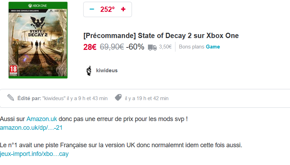Follow the Amazon.uk link
This screenshot has height=165, width=290.
[42, 119]
